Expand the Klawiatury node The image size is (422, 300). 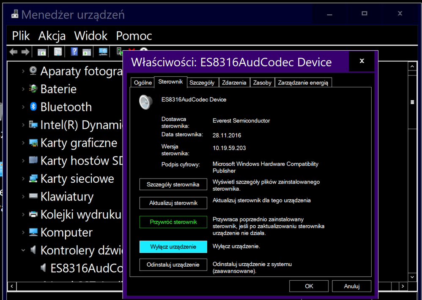coord(23,196)
